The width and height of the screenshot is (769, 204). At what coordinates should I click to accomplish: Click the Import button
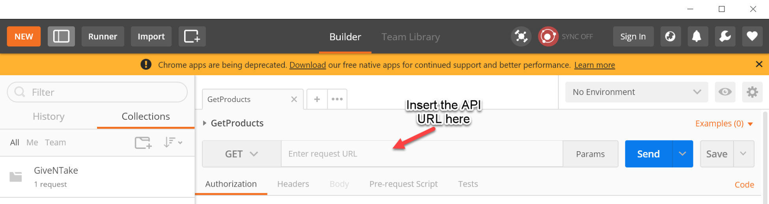pyautogui.click(x=151, y=37)
